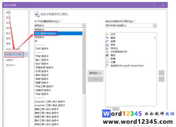The image size is (176, 127).
Task: Click info icon beside 从下列位置选择命令
Action: click(61, 21)
